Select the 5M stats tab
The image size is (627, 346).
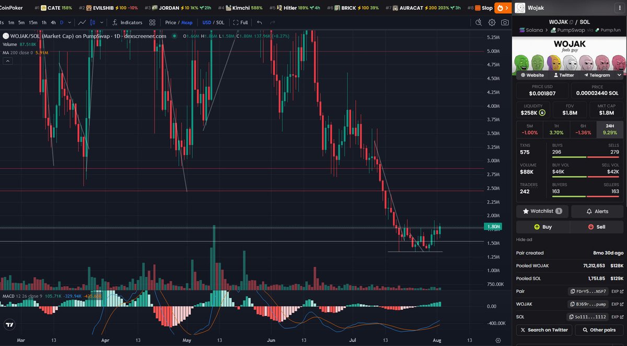[x=530, y=129]
